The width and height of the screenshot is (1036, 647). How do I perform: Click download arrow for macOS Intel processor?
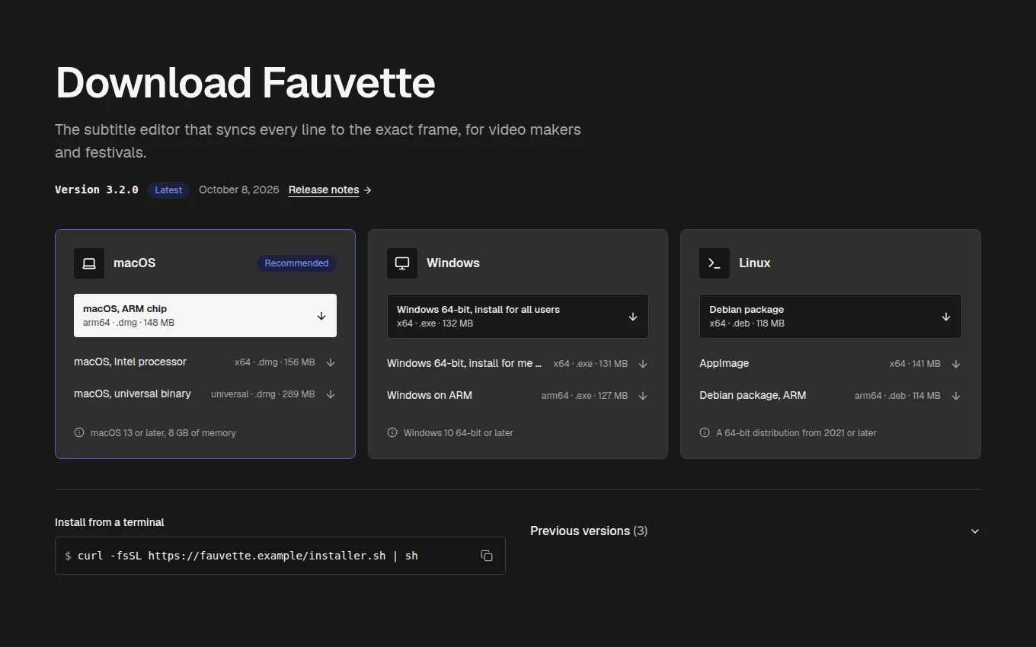click(x=331, y=362)
